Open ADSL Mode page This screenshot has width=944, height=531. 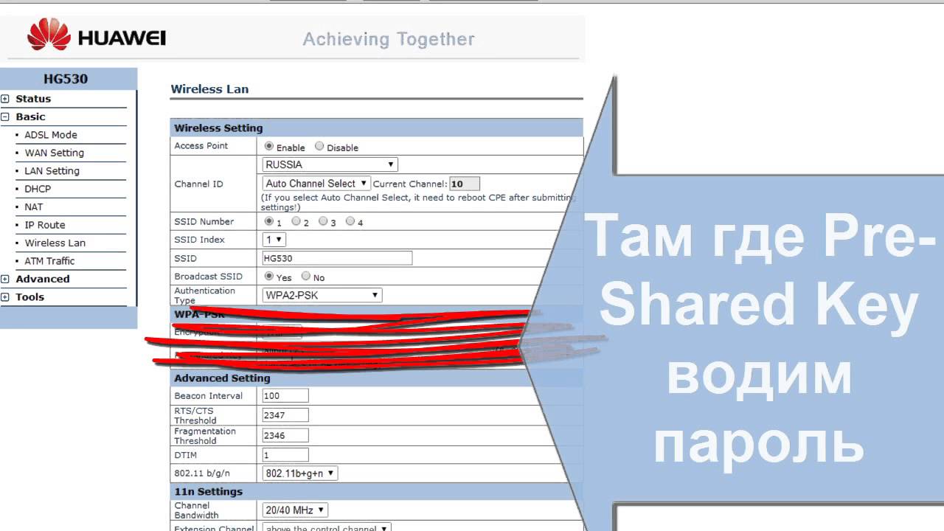[51, 135]
